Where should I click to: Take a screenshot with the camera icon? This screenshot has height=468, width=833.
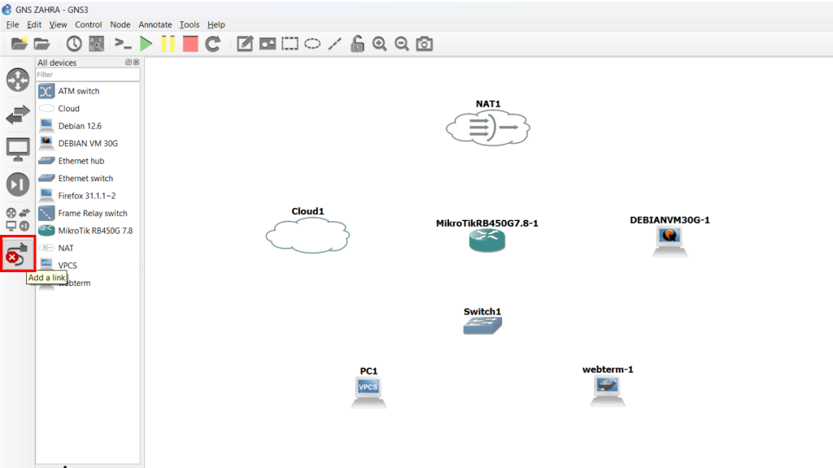(424, 44)
